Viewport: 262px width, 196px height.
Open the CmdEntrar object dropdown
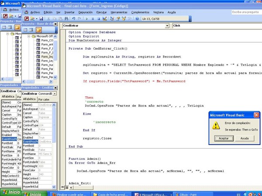click(x=167, y=26)
